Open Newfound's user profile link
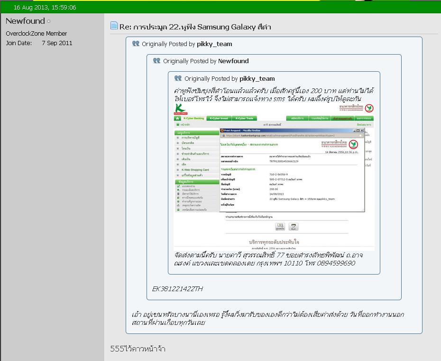The width and height of the screenshot is (441, 361). coord(25,21)
